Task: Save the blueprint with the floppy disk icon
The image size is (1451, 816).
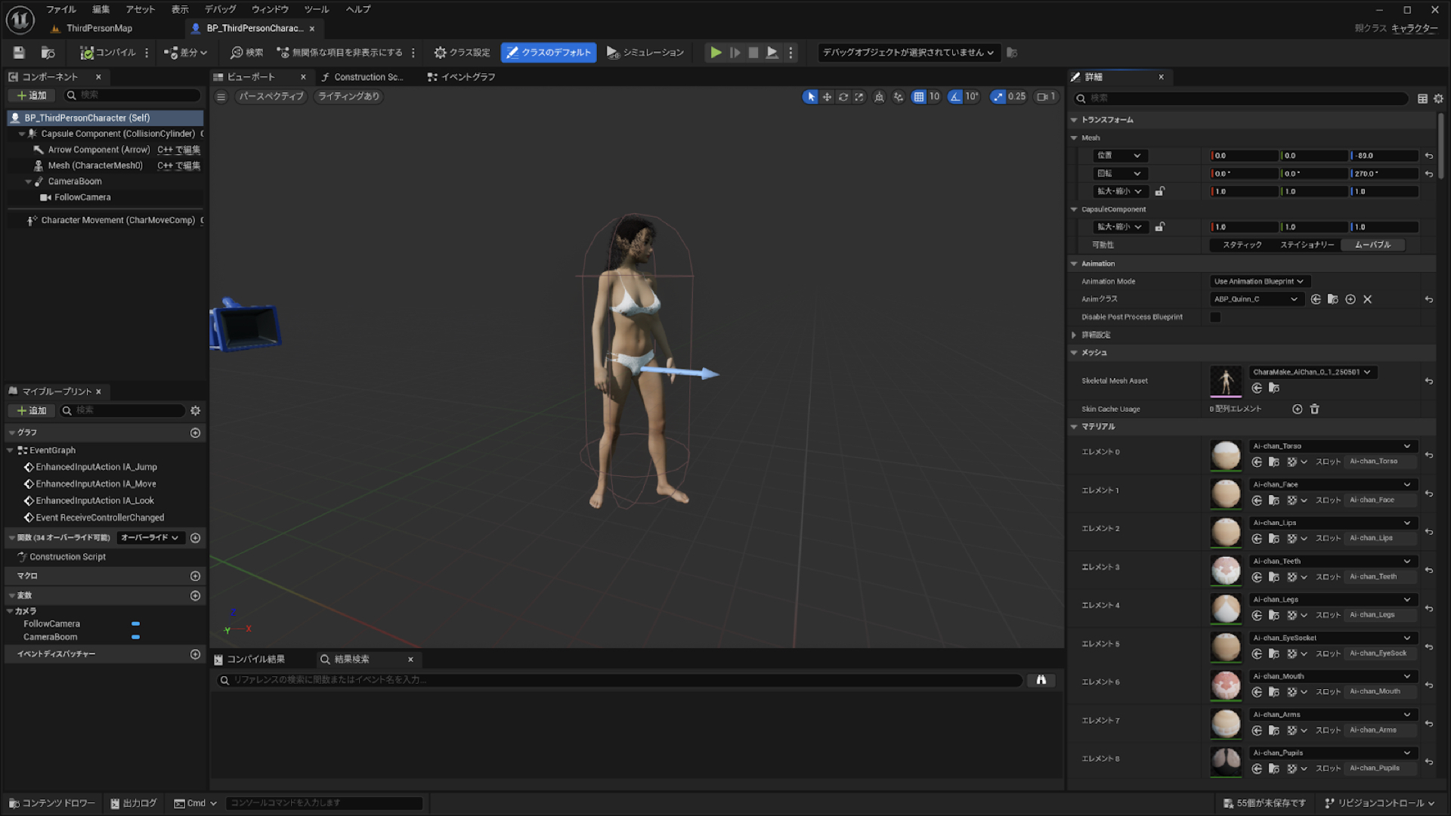Action: pos(19,52)
